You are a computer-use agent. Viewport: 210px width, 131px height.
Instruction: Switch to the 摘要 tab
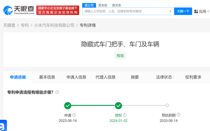pyautogui.click(x=135, y=77)
